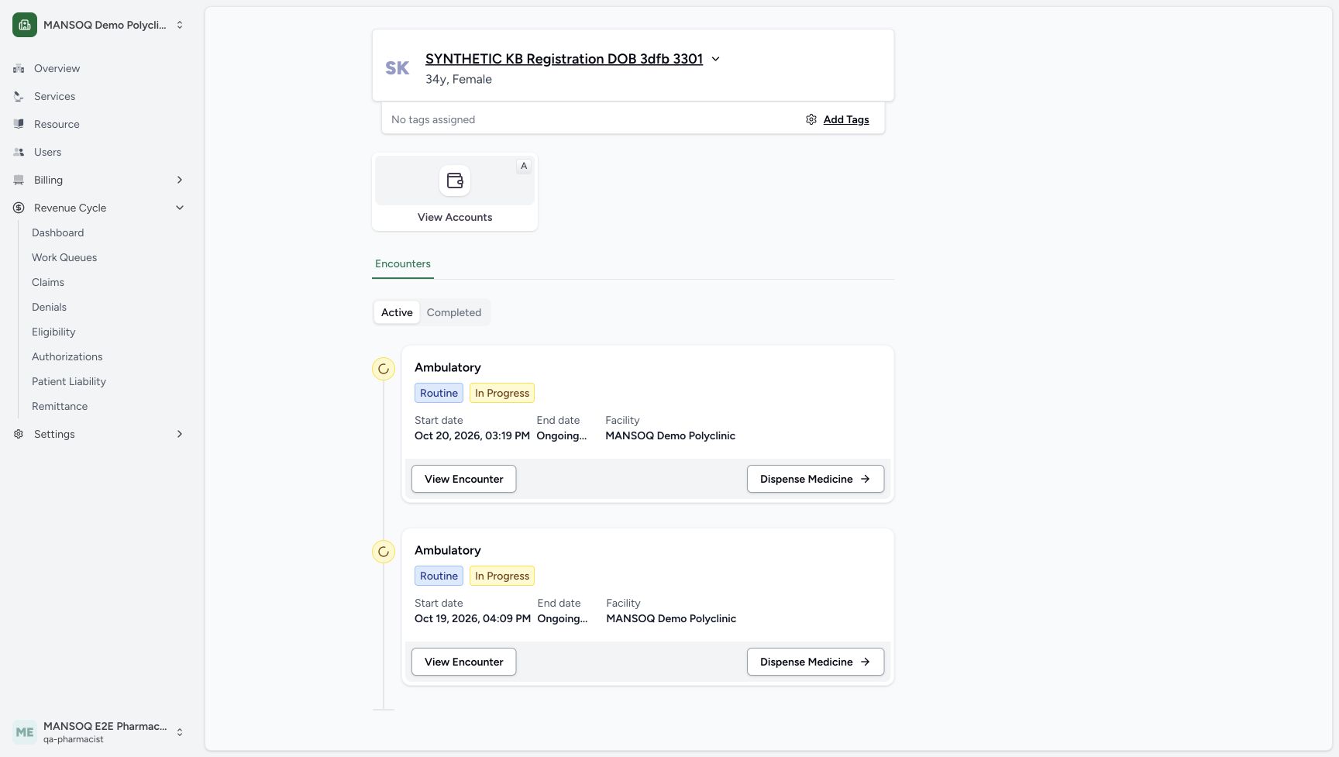
Task: Expand the Settings submenu chevron
Action: pyautogui.click(x=180, y=434)
